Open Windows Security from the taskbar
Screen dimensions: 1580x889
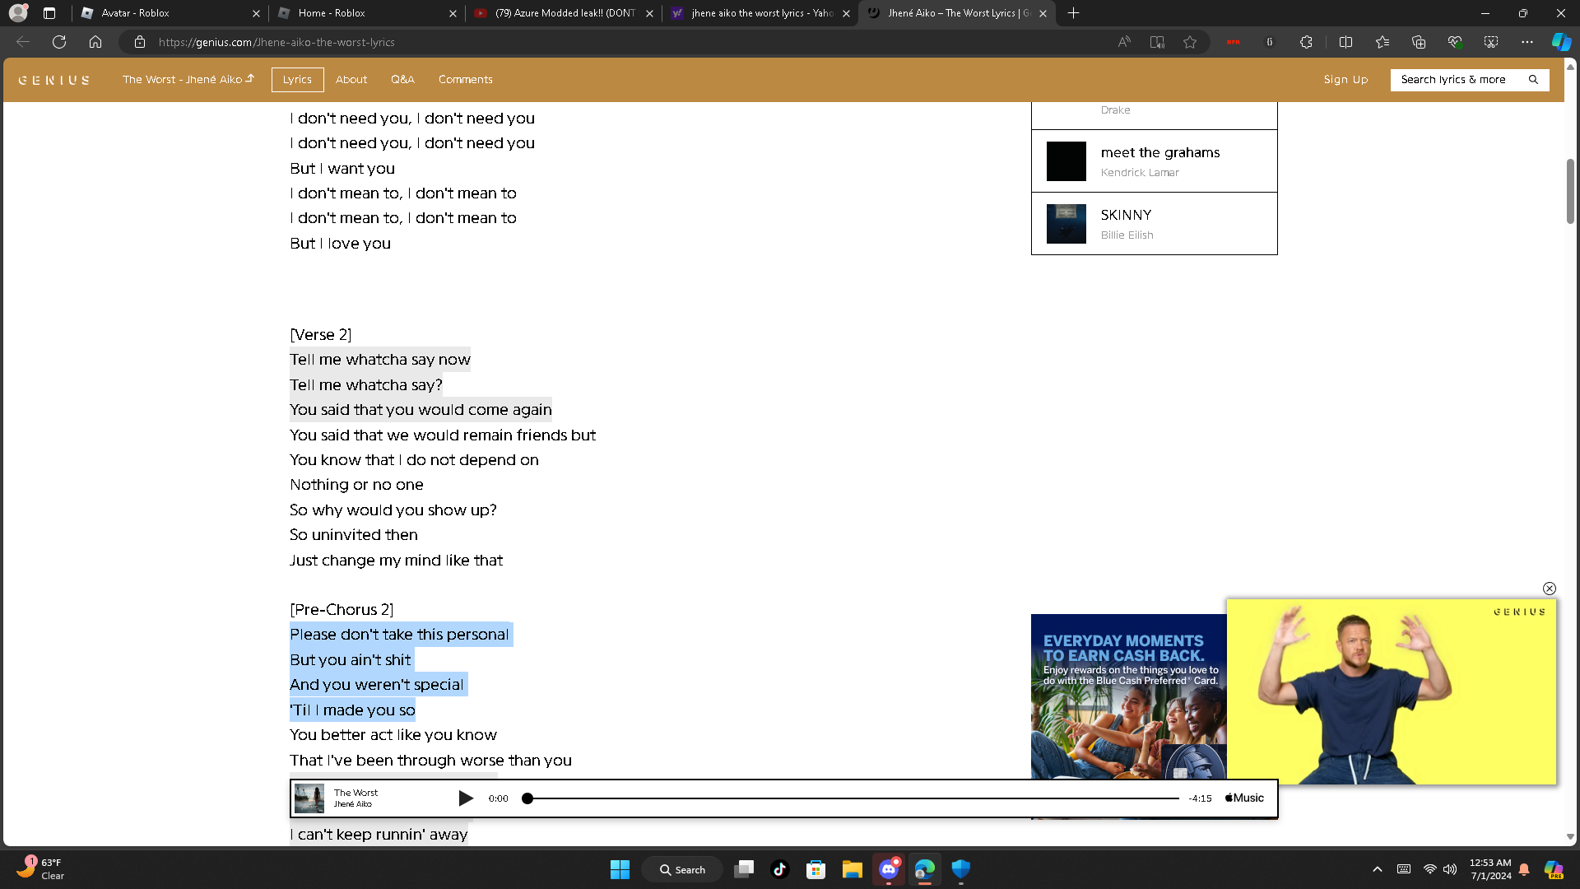[961, 869]
